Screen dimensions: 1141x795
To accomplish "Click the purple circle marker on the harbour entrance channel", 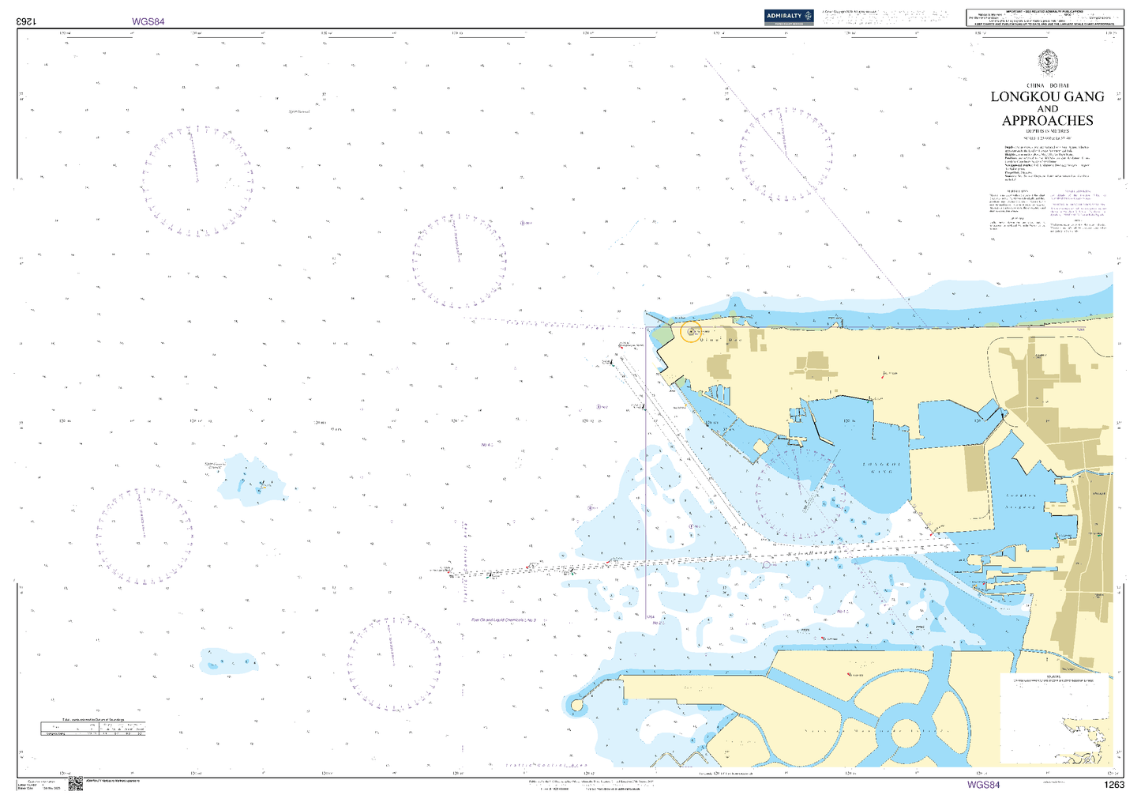I will click(766, 564).
